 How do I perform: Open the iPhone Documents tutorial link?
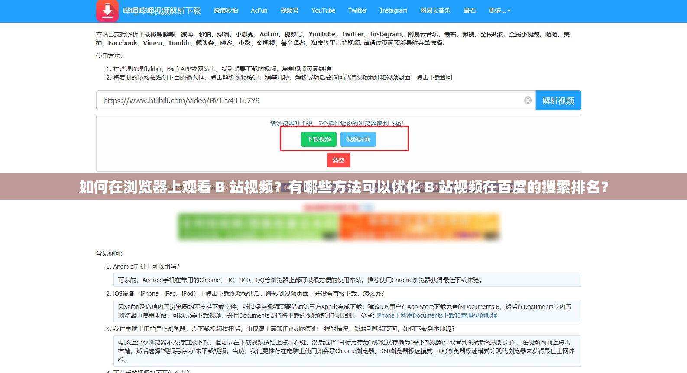click(437, 315)
